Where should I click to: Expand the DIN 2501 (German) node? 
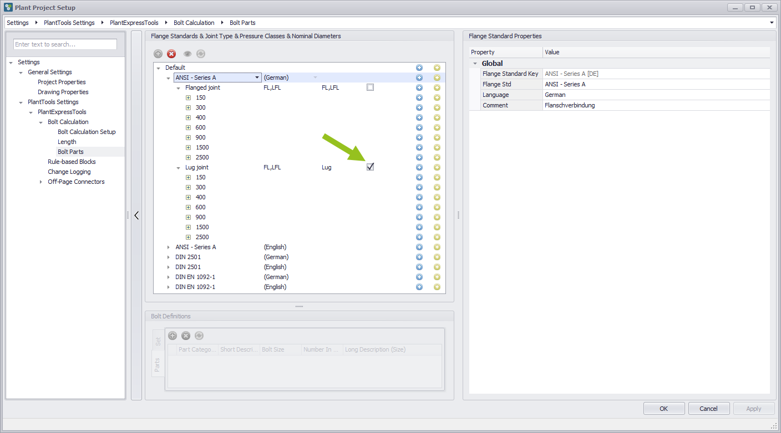pyautogui.click(x=169, y=257)
